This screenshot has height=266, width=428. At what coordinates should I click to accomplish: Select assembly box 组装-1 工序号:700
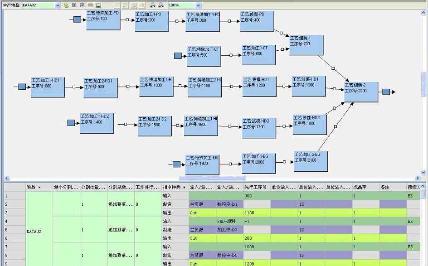pos(306,45)
